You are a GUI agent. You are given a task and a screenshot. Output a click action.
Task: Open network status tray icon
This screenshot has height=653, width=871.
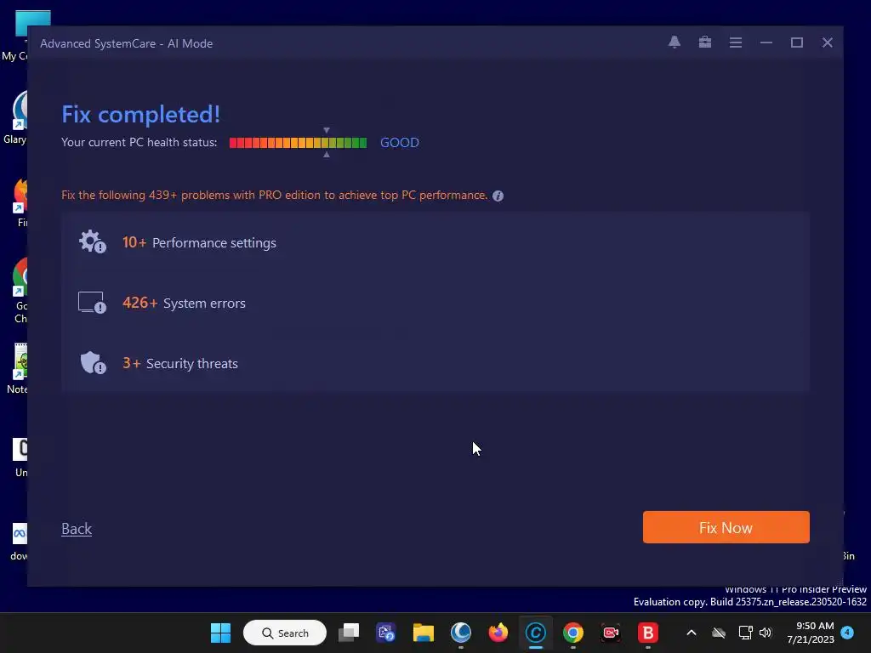[x=745, y=633]
